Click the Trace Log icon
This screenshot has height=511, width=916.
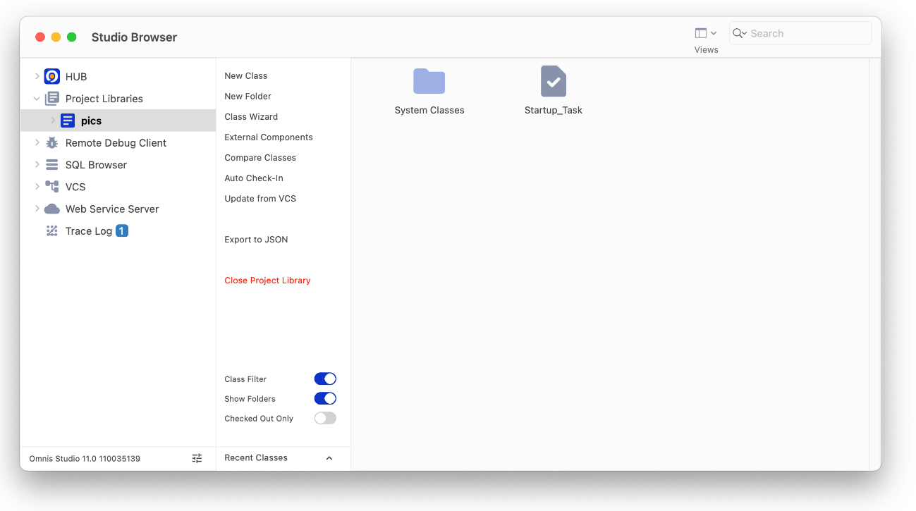coord(51,230)
